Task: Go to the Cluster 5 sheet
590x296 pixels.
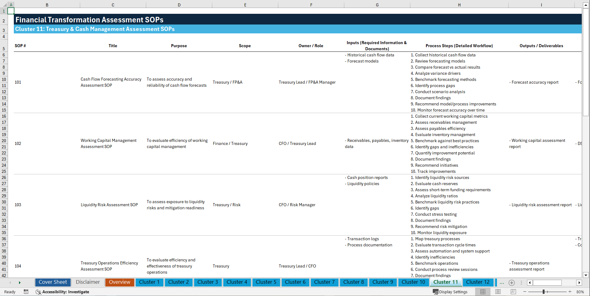Action: tap(266, 282)
